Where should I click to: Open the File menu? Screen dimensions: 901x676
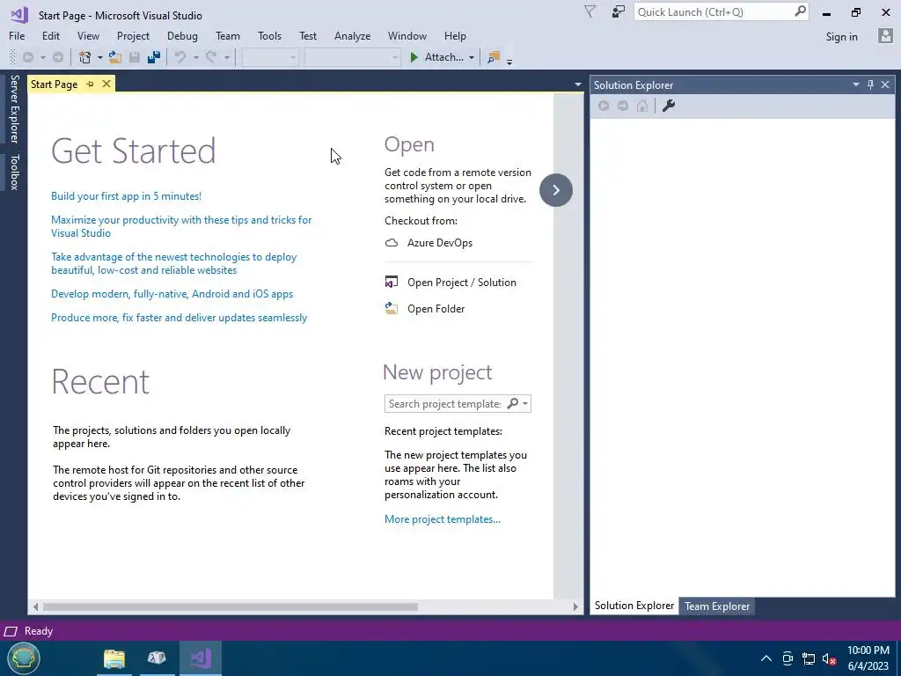point(17,35)
